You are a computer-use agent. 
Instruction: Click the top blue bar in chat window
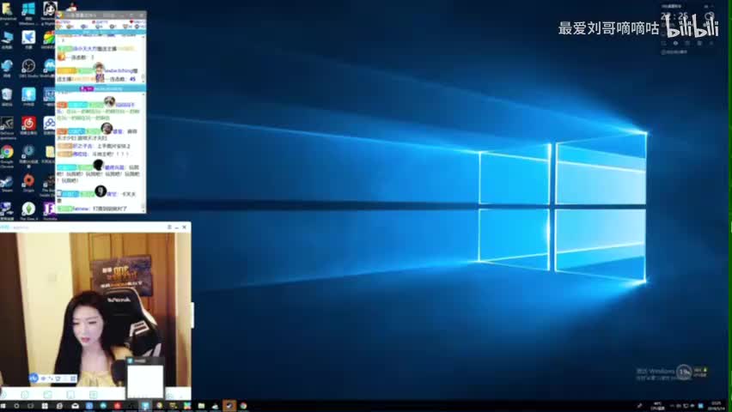(x=101, y=33)
